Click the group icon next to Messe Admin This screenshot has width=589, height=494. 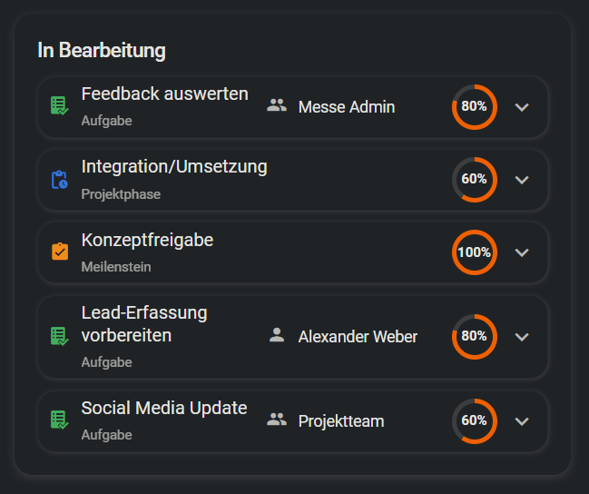pos(277,106)
